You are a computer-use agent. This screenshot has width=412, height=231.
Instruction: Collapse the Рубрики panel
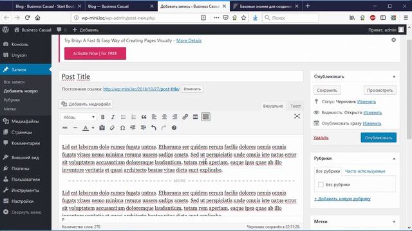pyautogui.click(x=394, y=158)
